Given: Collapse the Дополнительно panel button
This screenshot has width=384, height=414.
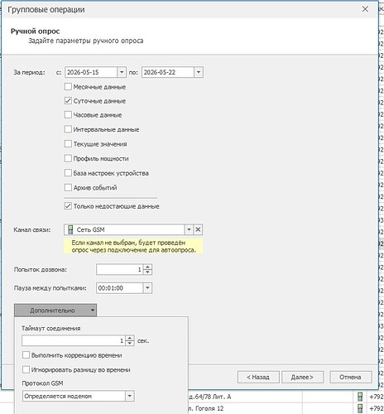Looking at the screenshot, I should [x=55, y=310].
